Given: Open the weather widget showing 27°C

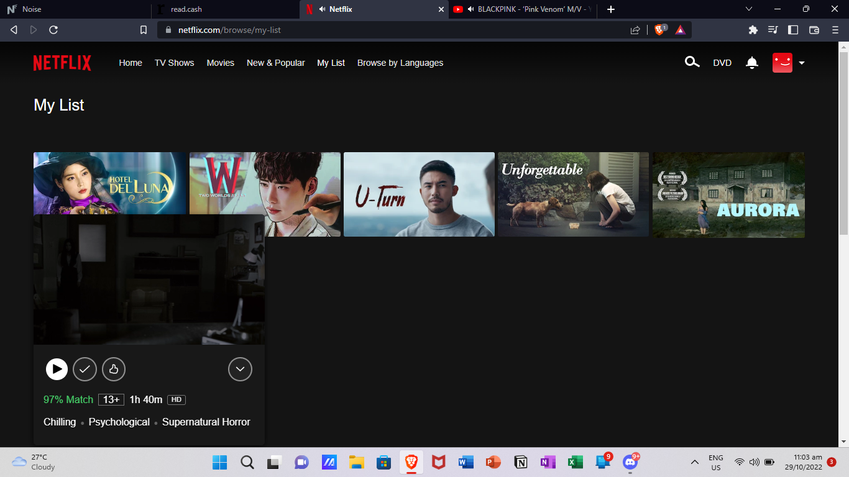Looking at the screenshot, I should pyautogui.click(x=34, y=462).
